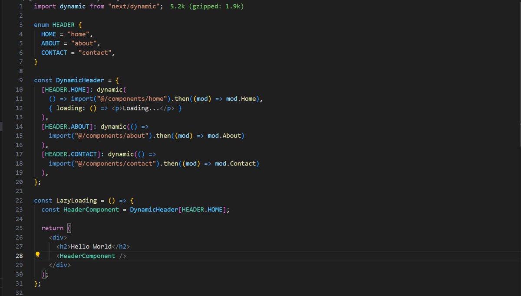Click the <HeaderComponent /> JSX tag on line 28
This screenshot has width=521, height=296.
coord(91,256)
